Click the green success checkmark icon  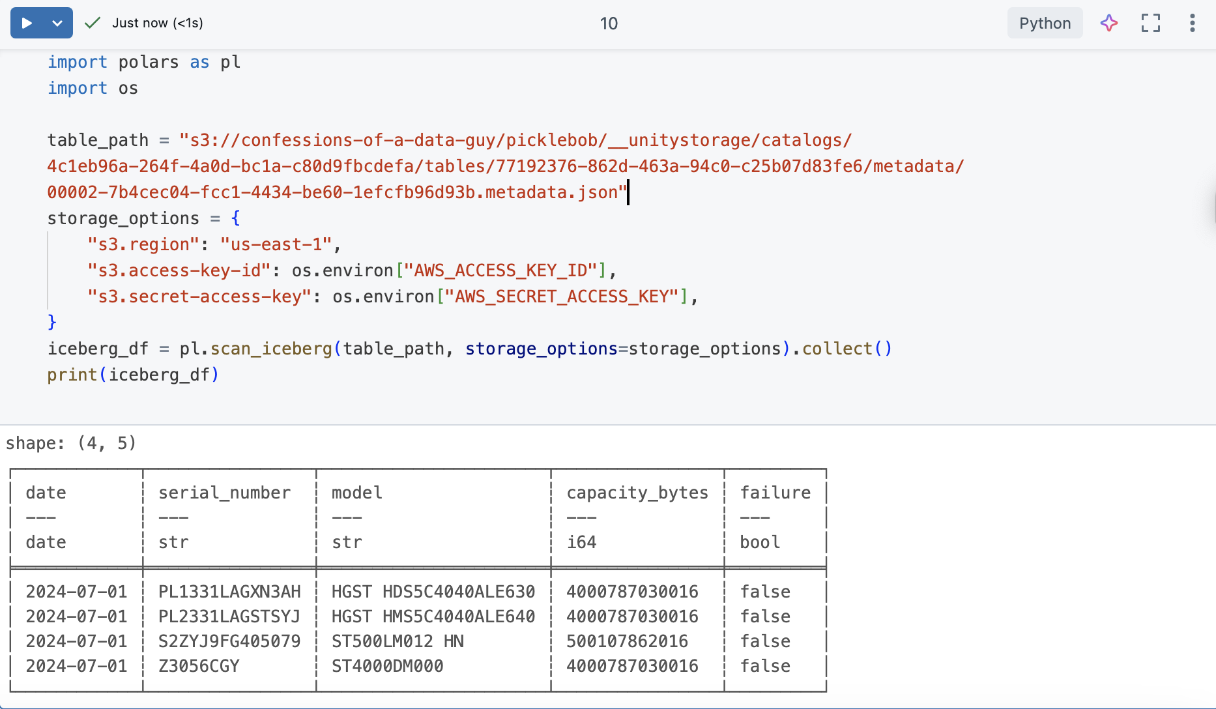[x=93, y=23]
